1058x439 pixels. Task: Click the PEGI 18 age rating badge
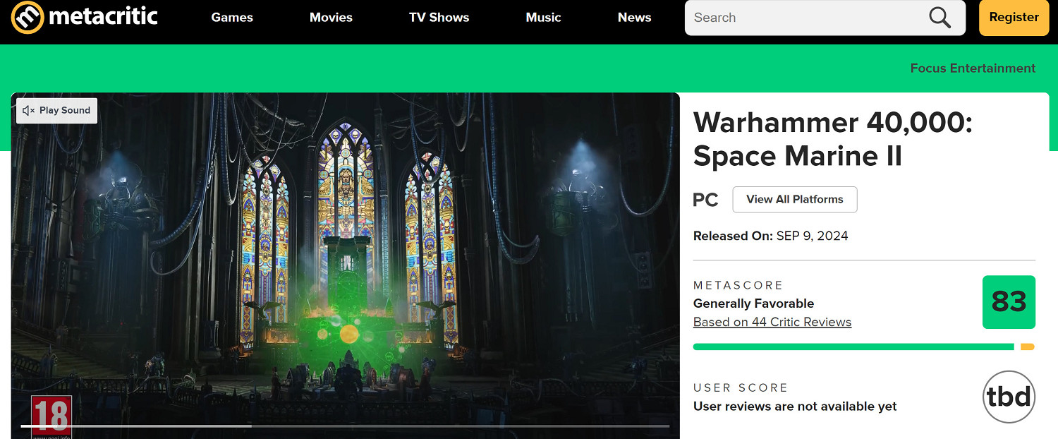(51, 416)
